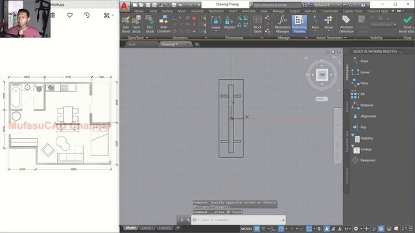The height and width of the screenshot is (233, 415).
Task: Toggle snap mode in status bar
Action: (x=263, y=228)
